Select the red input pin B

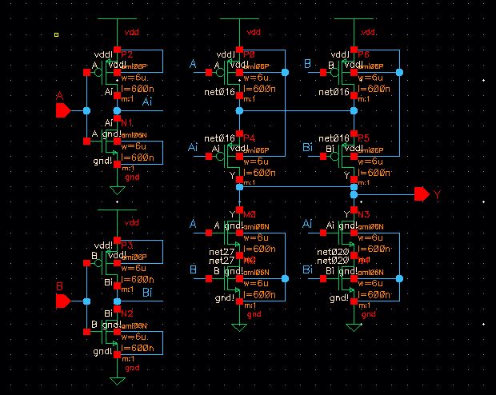pyautogui.click(x=63, y=301)
